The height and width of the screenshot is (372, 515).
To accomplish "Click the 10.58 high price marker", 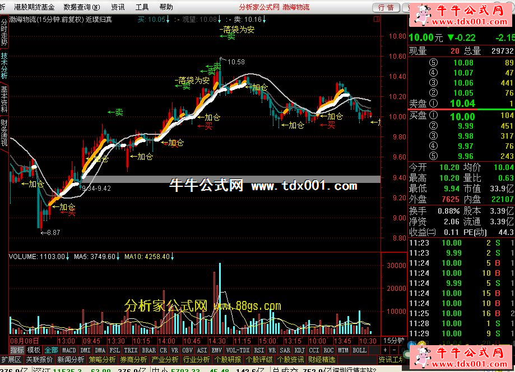I will coord(236,62).
